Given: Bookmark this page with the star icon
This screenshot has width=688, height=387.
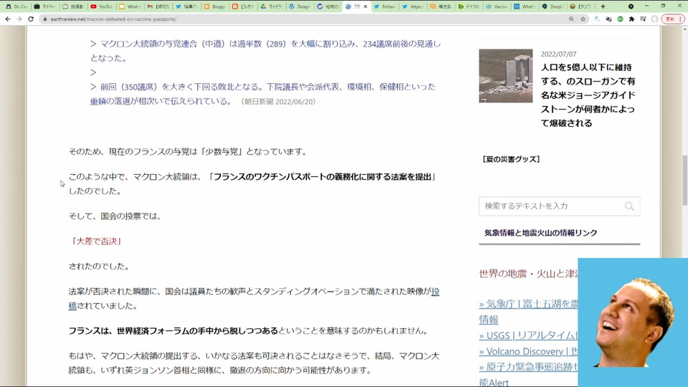Looking at the screenshot, I should (583, 19).
